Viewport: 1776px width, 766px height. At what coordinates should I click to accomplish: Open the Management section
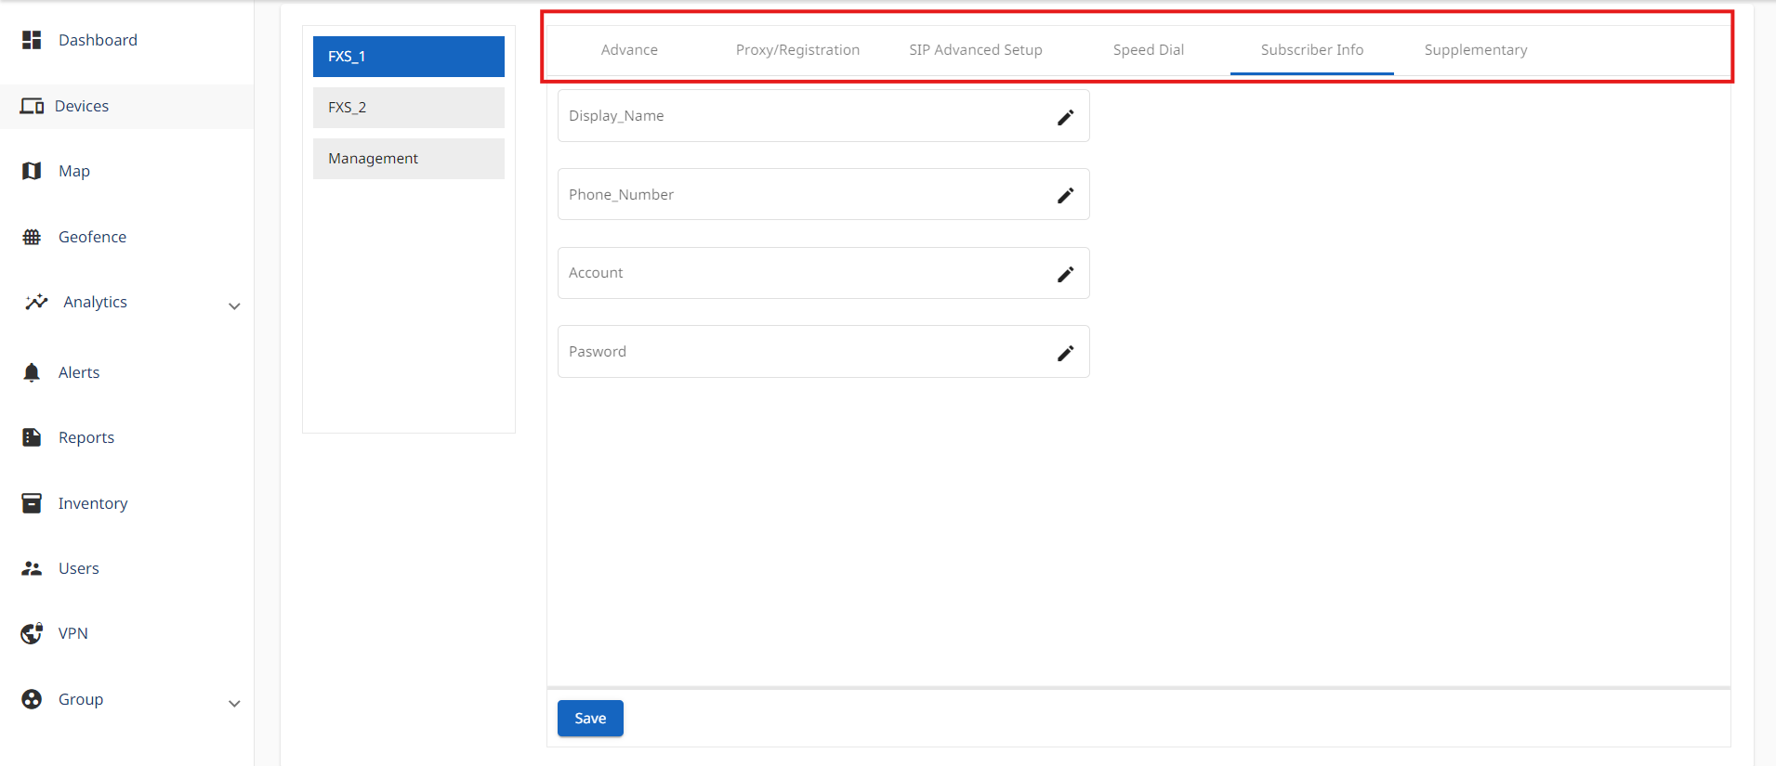click(x=408, y=159)
